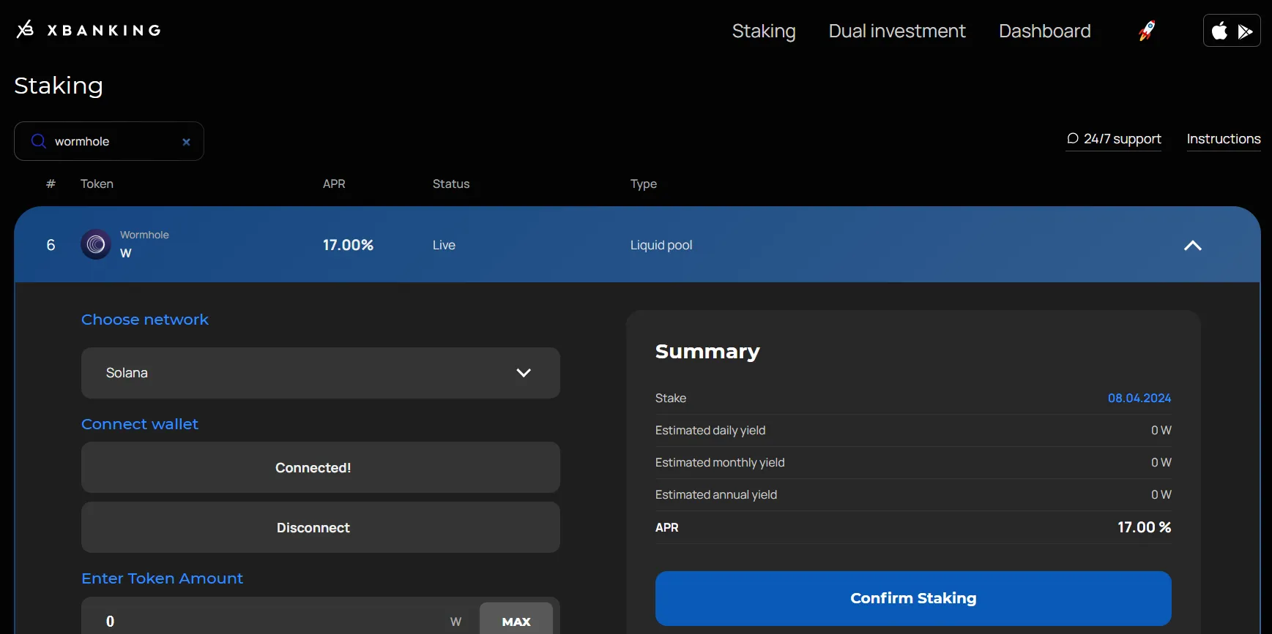Click the stake date 08.04.2024
Viewport: 1272px width, 634px height.
pyautogui.click(x=1139, y=398)
